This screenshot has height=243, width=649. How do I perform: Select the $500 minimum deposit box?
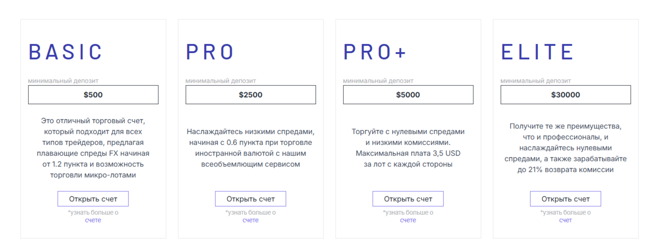93,95
